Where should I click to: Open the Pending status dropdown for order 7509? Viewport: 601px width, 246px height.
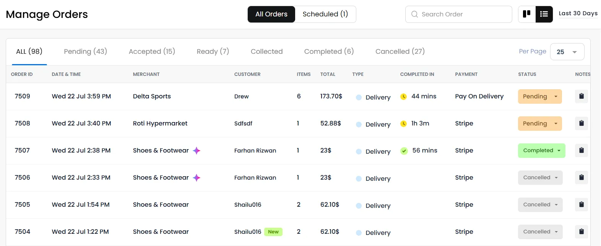540,96
